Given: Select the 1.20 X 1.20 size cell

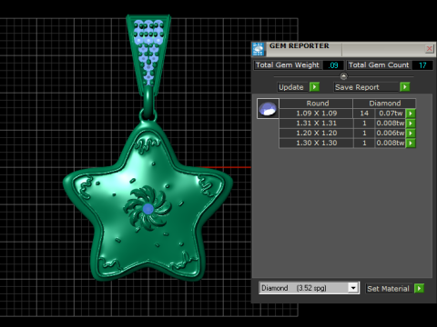Looking at the screenshot, I should pyautogui.click(x=316, y=134).
